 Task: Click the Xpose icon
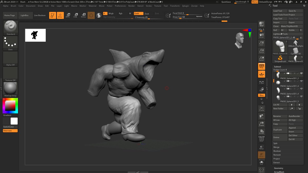[x=262, y=170]
